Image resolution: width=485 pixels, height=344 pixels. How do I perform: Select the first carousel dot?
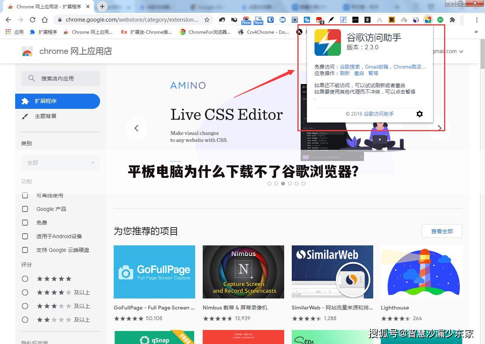tap(269, 184)
